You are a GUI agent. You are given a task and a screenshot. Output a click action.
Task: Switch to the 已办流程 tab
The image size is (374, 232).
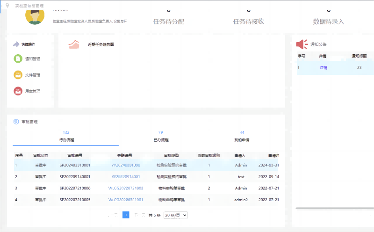tap(161, 140)
